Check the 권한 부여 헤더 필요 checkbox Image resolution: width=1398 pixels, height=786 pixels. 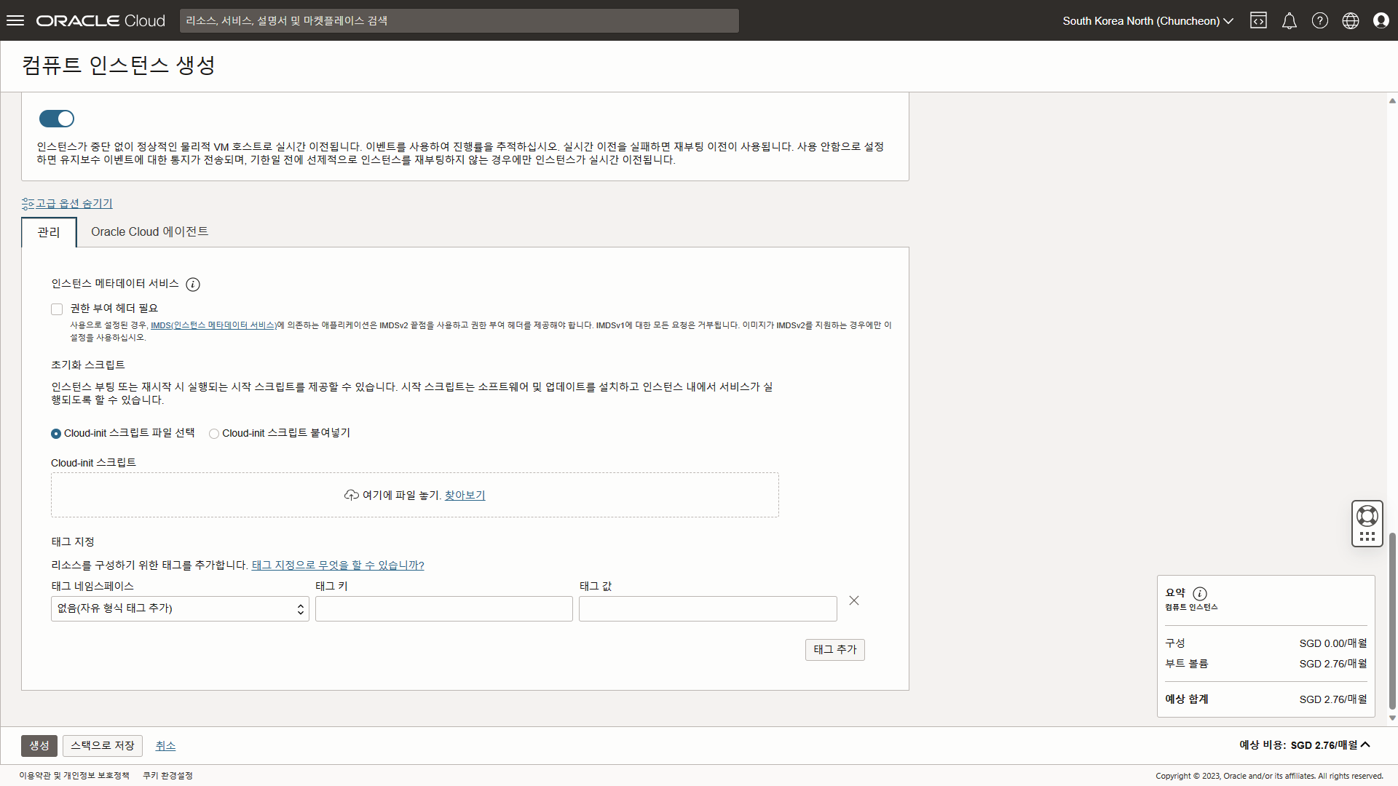(57, 309)
